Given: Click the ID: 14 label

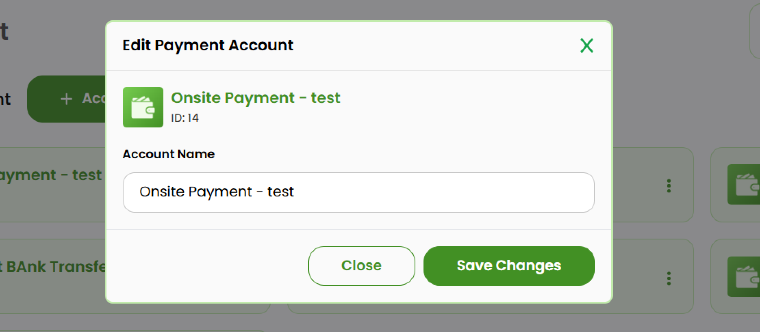Looking at the screenshot, I should [x=185, y=118].
